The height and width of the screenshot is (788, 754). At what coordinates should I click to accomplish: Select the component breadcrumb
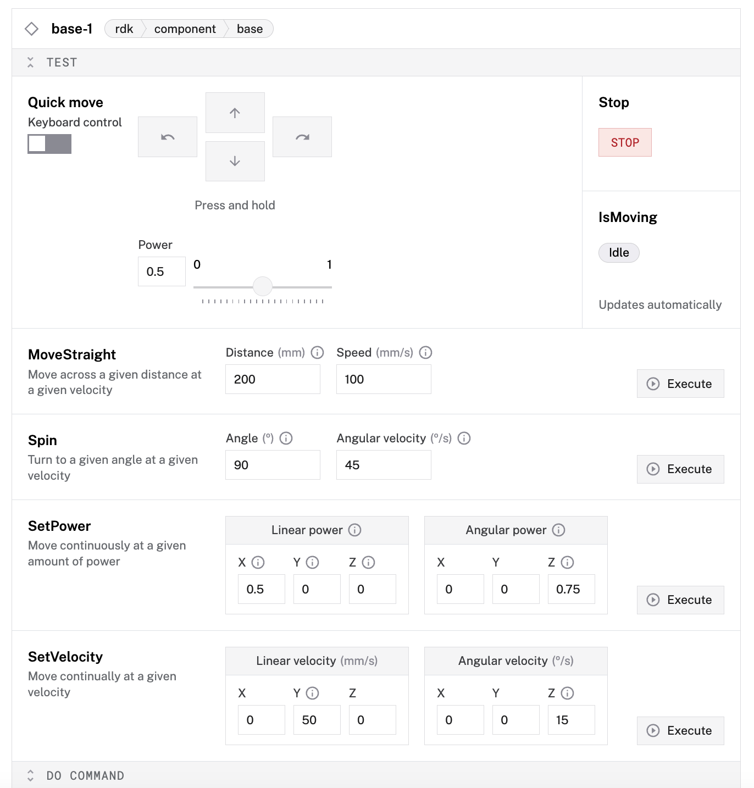pos(185,29)
